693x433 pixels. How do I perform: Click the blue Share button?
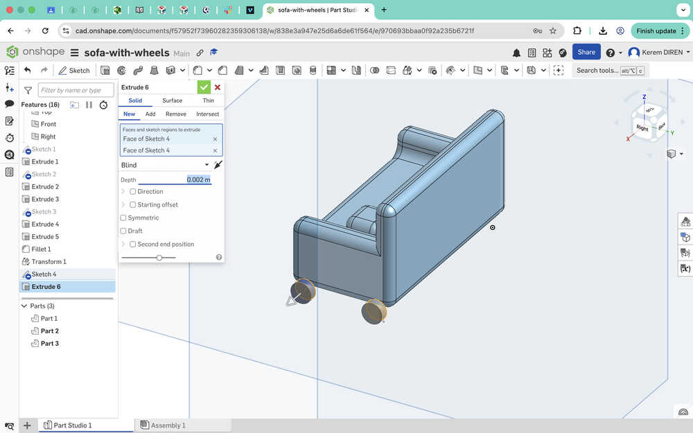point(586,52)
